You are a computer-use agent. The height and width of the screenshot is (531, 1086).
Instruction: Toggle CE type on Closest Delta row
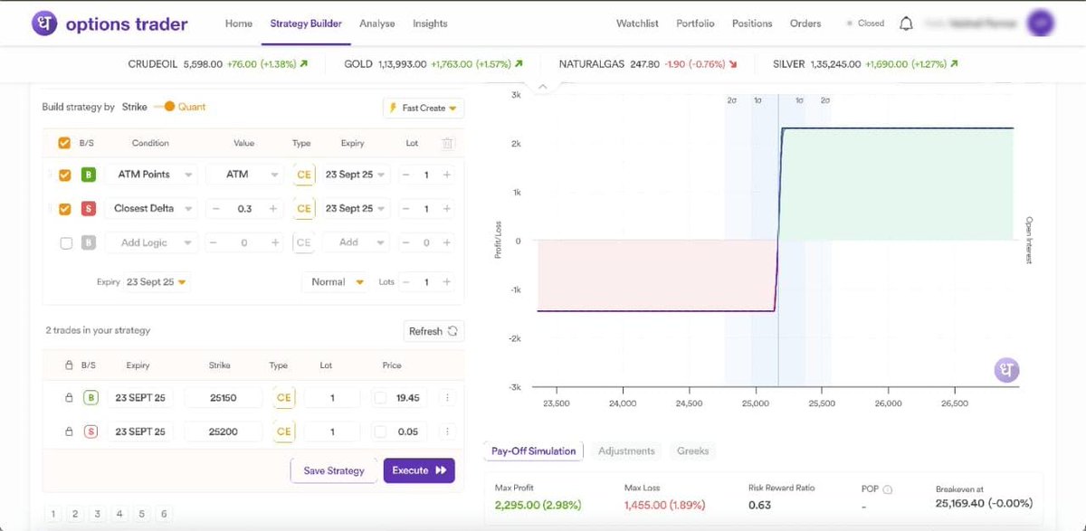click(x=304, y=208)
